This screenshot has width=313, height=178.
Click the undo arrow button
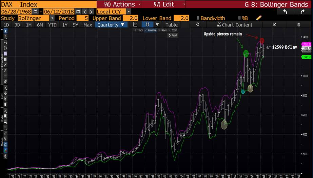(285, 12)
